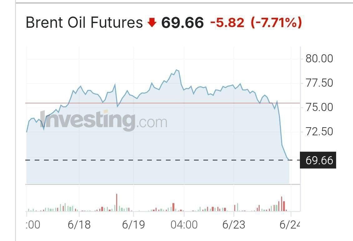Click the 77.50 price axis label
This screenshot has height=241, width=353.
319,83
